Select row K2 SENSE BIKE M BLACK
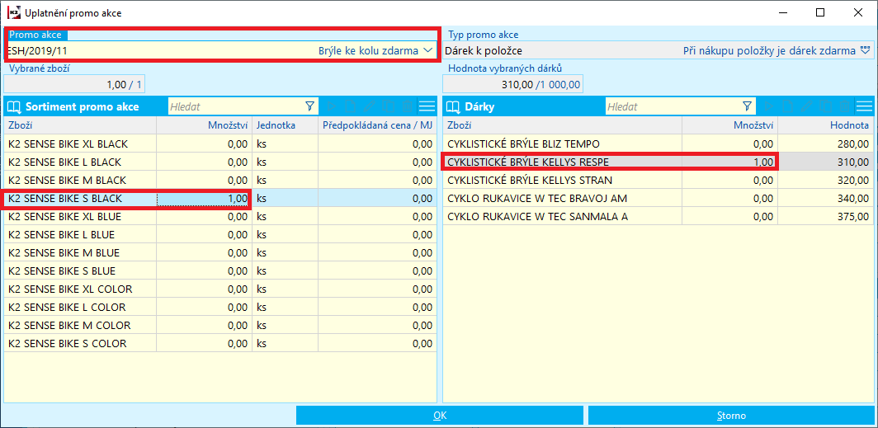Screen dimensions: 878x428 point(220,180)
